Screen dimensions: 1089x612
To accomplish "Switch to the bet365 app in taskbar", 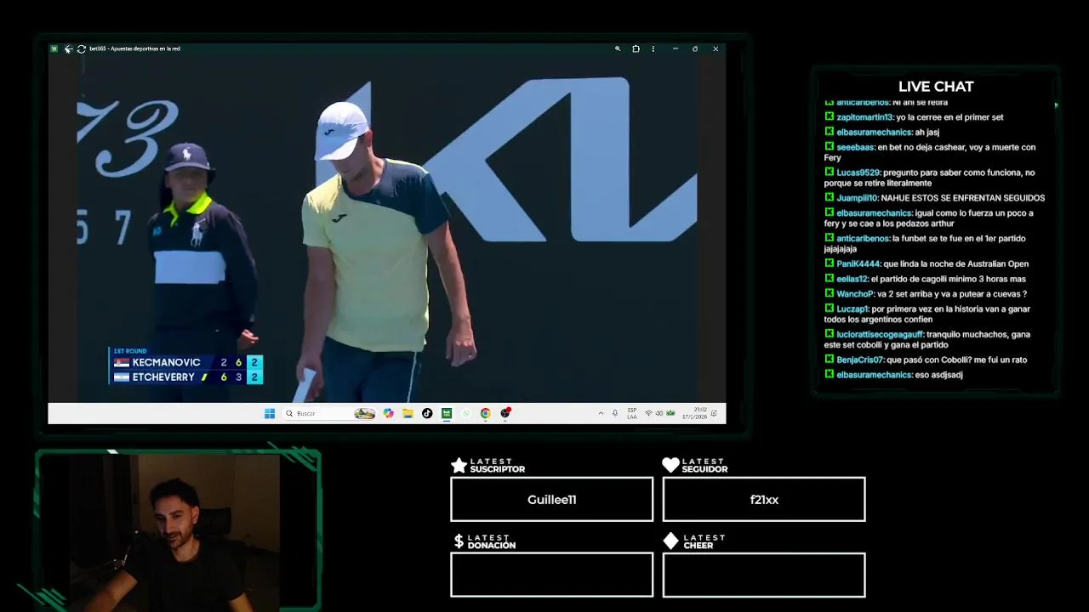I will click(x=447, y=413).
